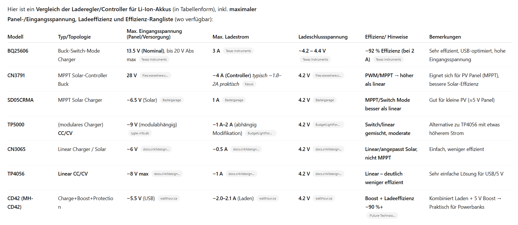Click docs.cirkitdesign chip beside ~8 V max
Screen dimensions: 518x225
167,174
